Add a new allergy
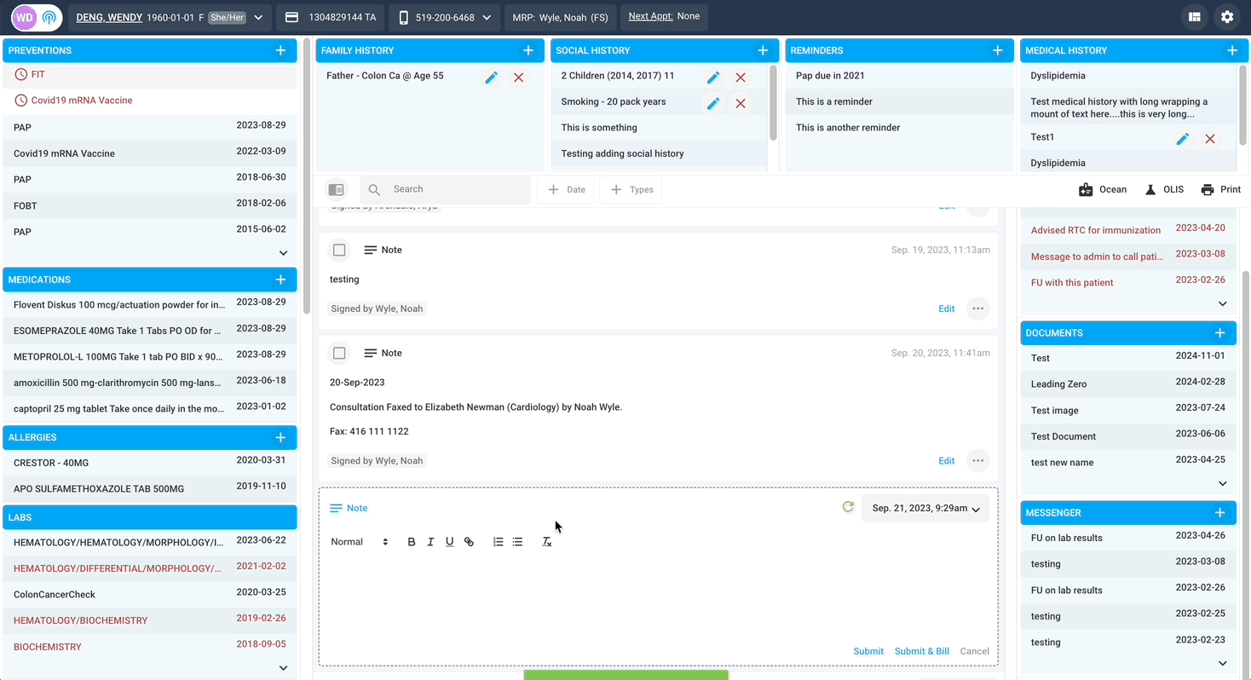The image size is (1251, 680). click(280, 437)
